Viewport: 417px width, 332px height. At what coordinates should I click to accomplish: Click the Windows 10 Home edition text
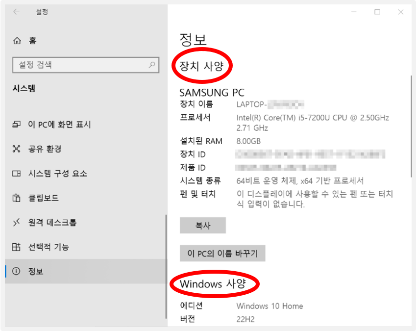point(269,306)
